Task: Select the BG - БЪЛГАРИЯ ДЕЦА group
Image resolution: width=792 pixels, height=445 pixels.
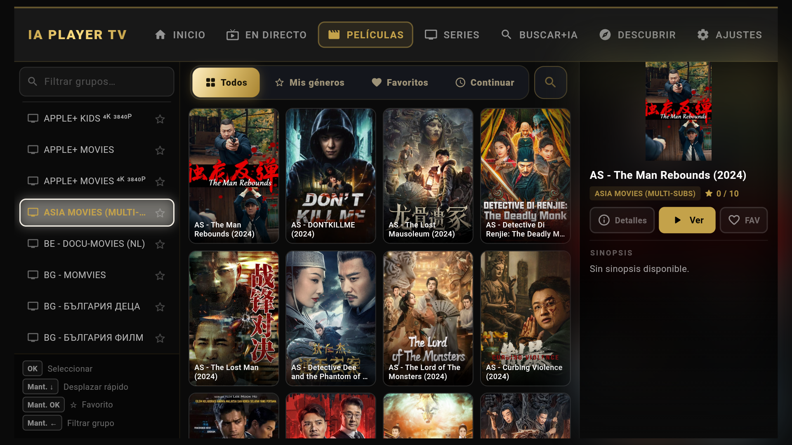Action: point(97,307)
